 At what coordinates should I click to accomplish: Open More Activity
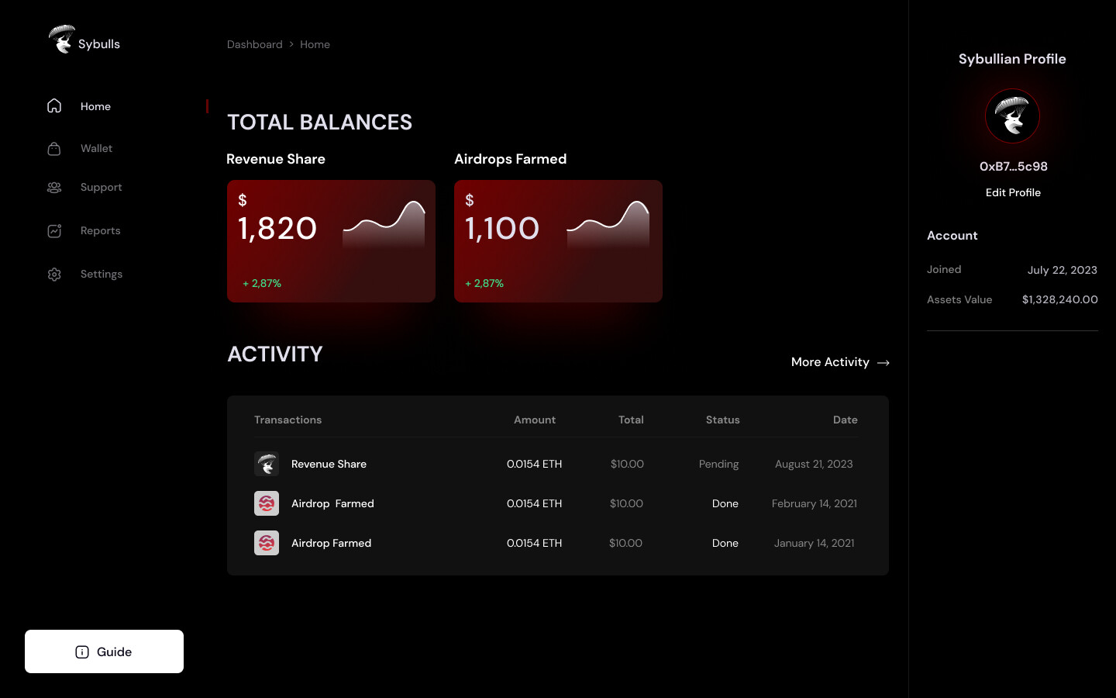[x=830, y=361]
